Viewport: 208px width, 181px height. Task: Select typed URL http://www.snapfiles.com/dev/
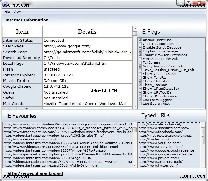pyautogui.click(x=169, y=128)
